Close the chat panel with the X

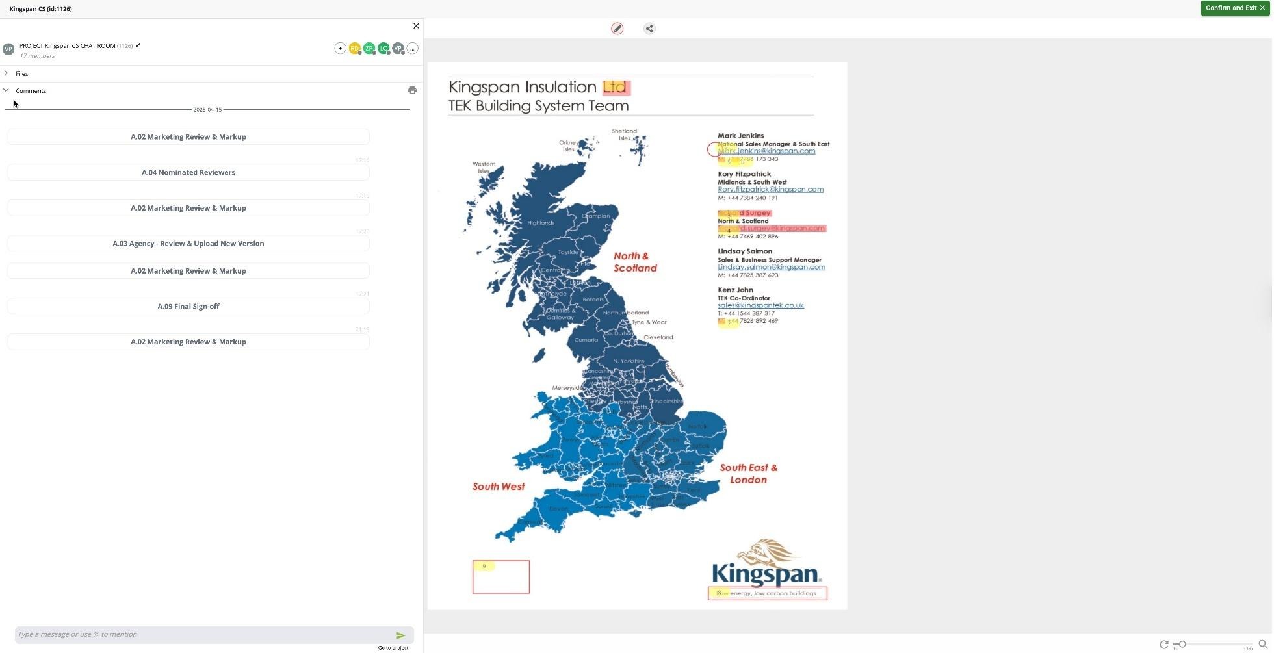tap(417, 26)
